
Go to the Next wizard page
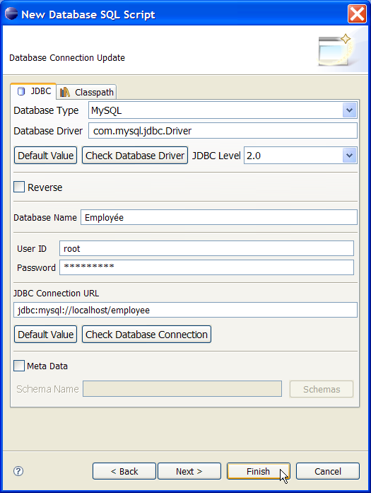pos(189,471)
